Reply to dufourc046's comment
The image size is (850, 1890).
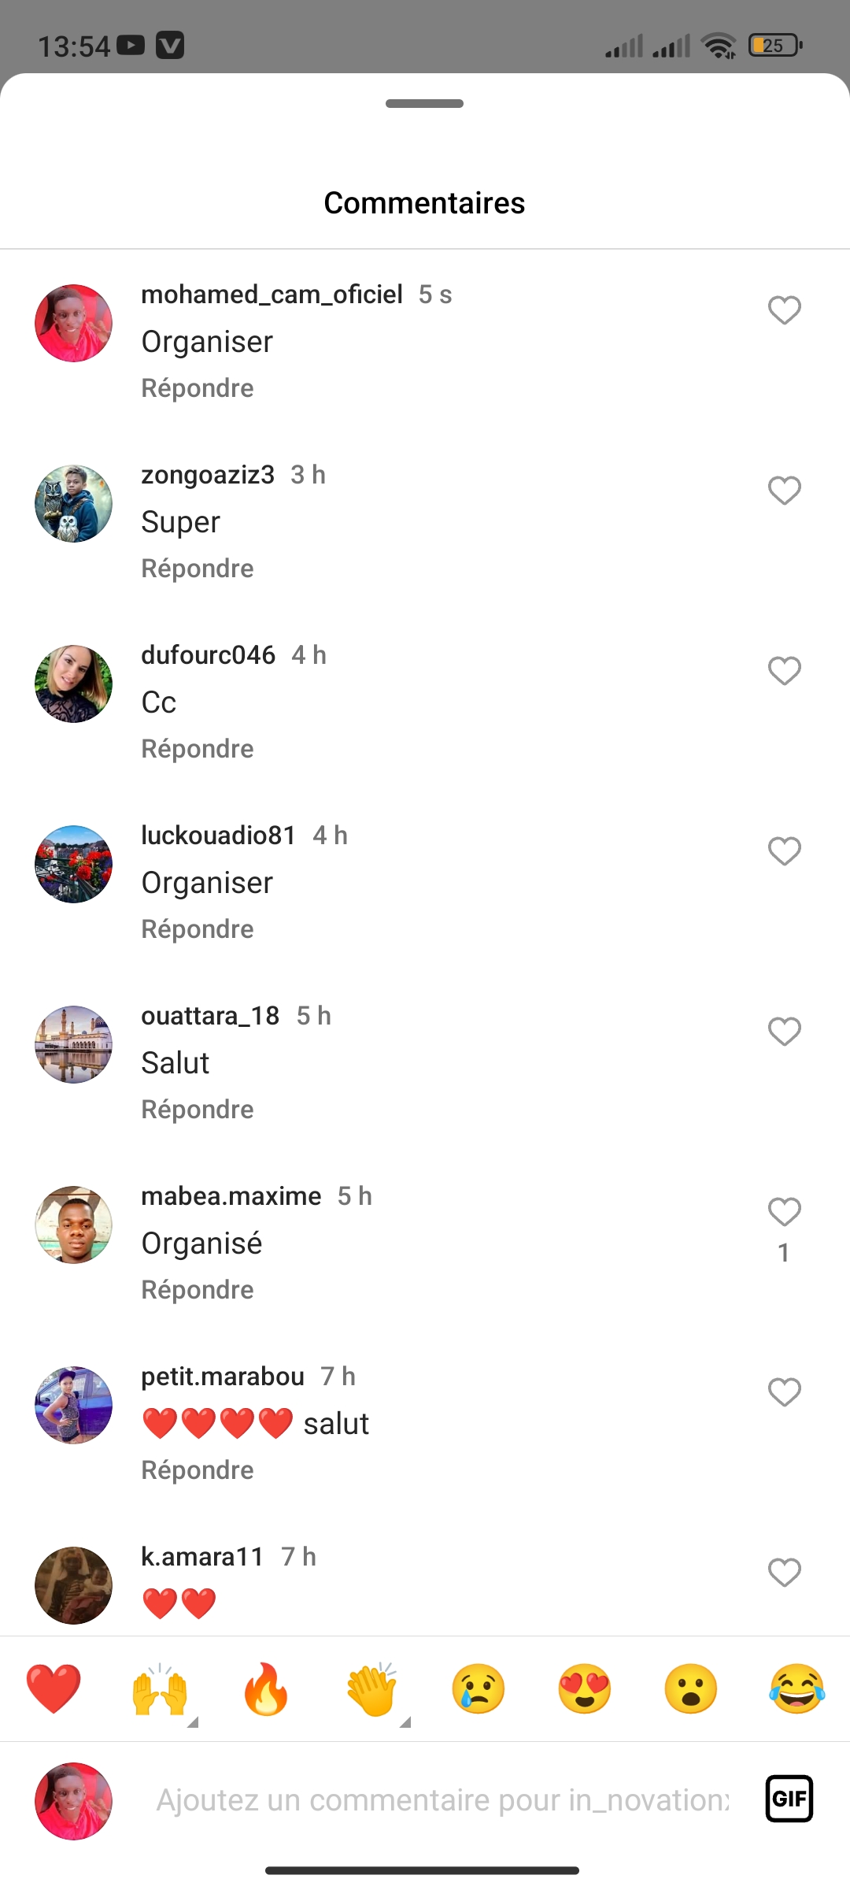pos(198,749)
